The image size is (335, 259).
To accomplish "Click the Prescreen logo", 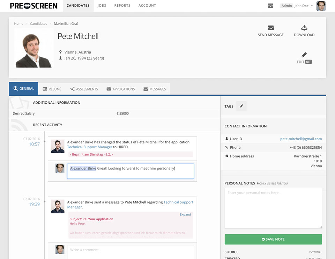I will pos(34,6).
